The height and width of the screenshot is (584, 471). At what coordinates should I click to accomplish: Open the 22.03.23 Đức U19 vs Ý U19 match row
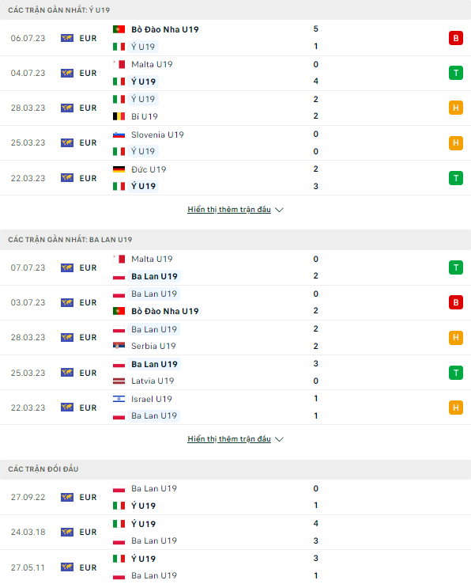[x=236, y=178]
